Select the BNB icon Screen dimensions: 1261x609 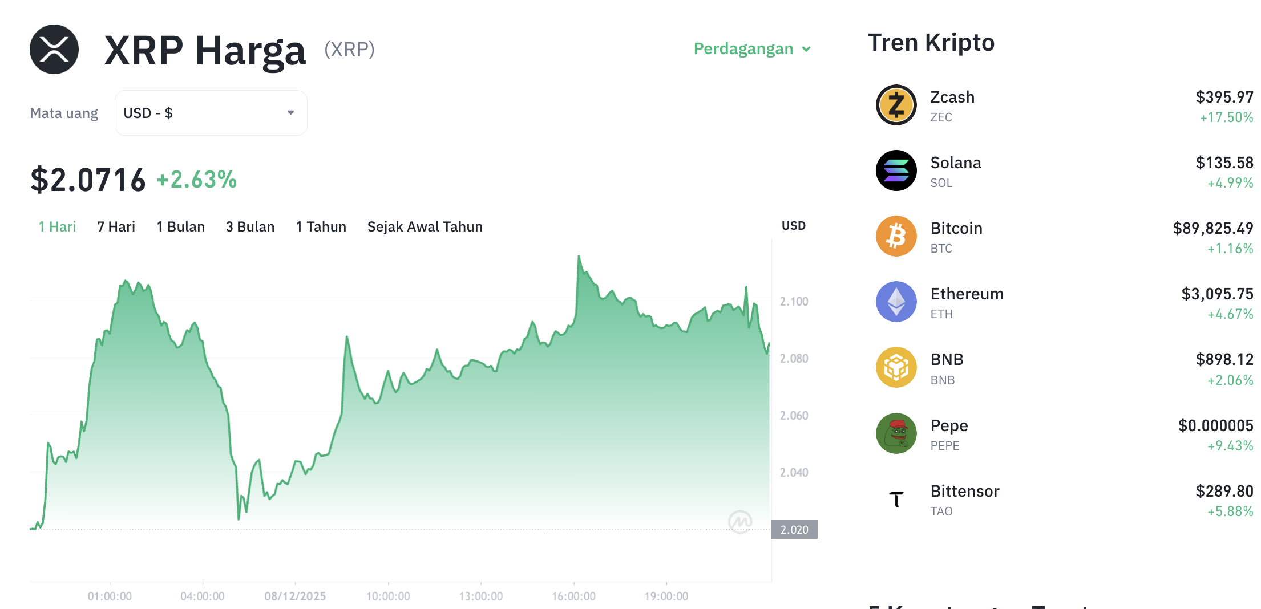896,367
